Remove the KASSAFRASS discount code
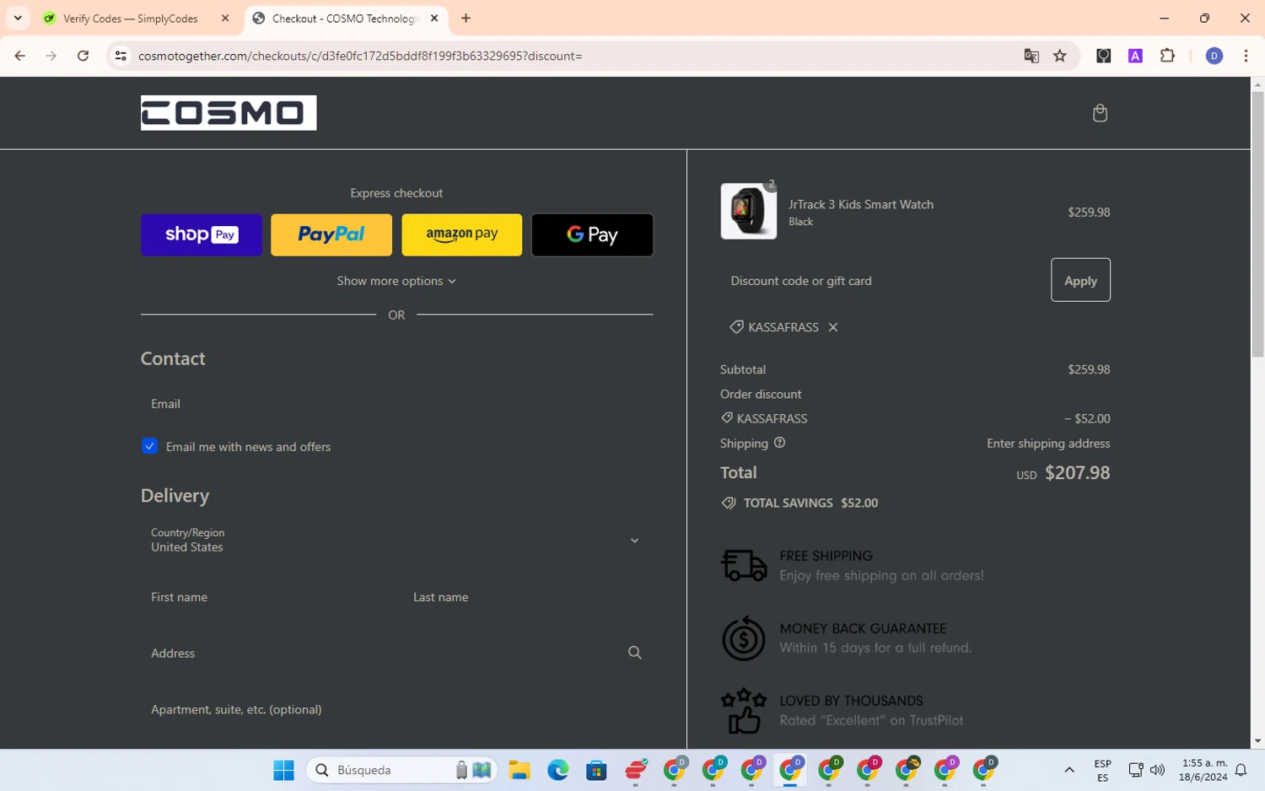Image resolution: width=1265 pixels, height=791 pixels. 833,327
